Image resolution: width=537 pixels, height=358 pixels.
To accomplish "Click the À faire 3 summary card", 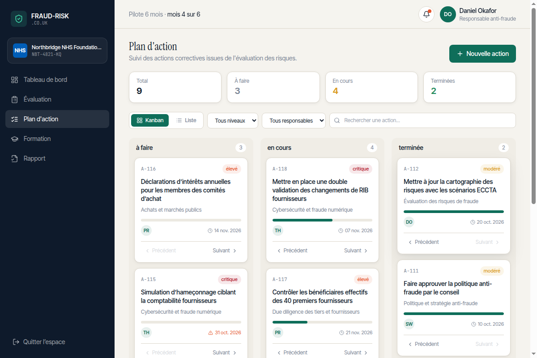I will pos(273,87).
